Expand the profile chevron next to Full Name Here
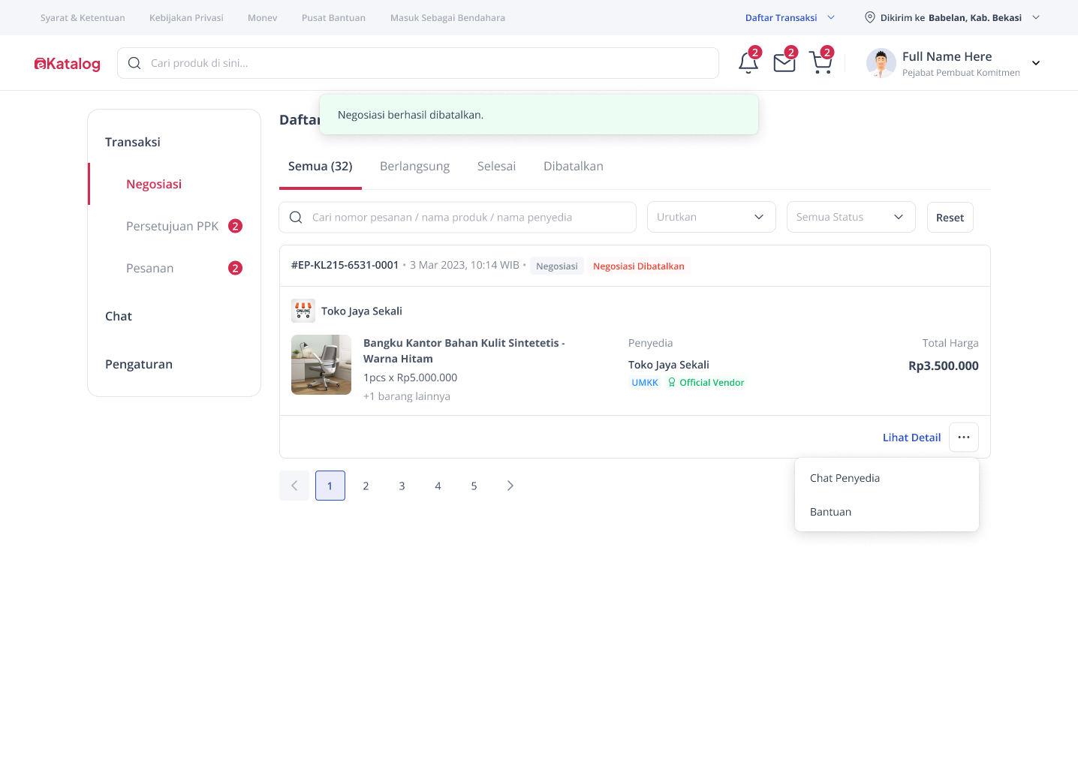The height and width of the screenshot is (767, 1078). pos(1036,63)
